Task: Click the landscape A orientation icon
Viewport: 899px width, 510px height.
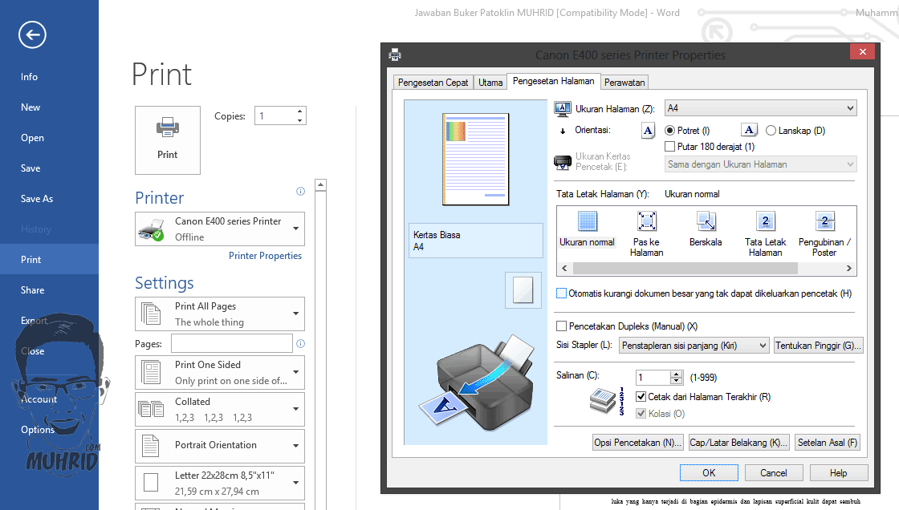Action: tap(749, 130)
